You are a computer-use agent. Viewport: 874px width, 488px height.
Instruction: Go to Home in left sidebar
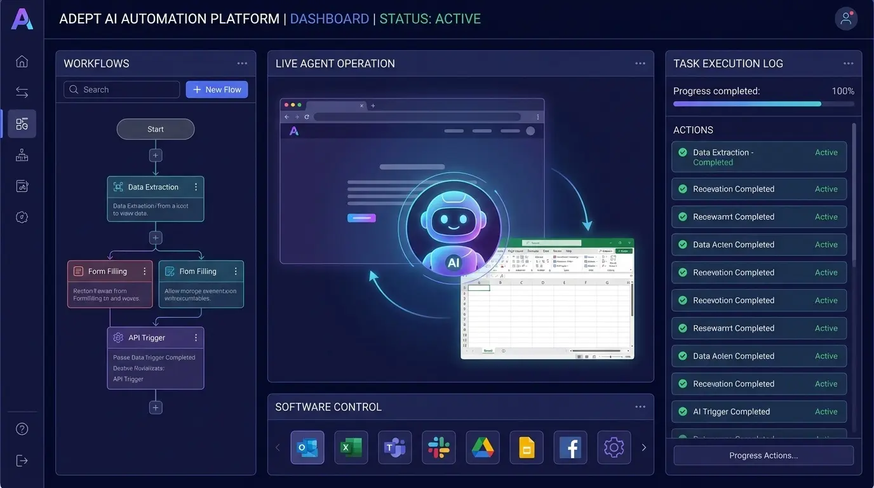pyautogui.click(x=22, y=61)
